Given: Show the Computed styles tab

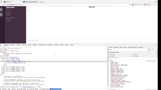Looking at the screenshot, I should pos(116,47).
